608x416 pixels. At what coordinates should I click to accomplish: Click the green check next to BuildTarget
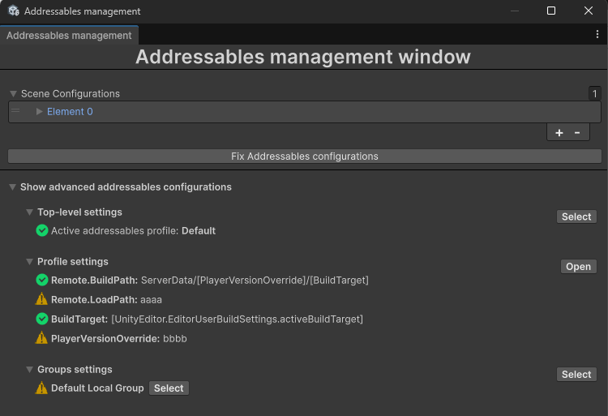42,320
